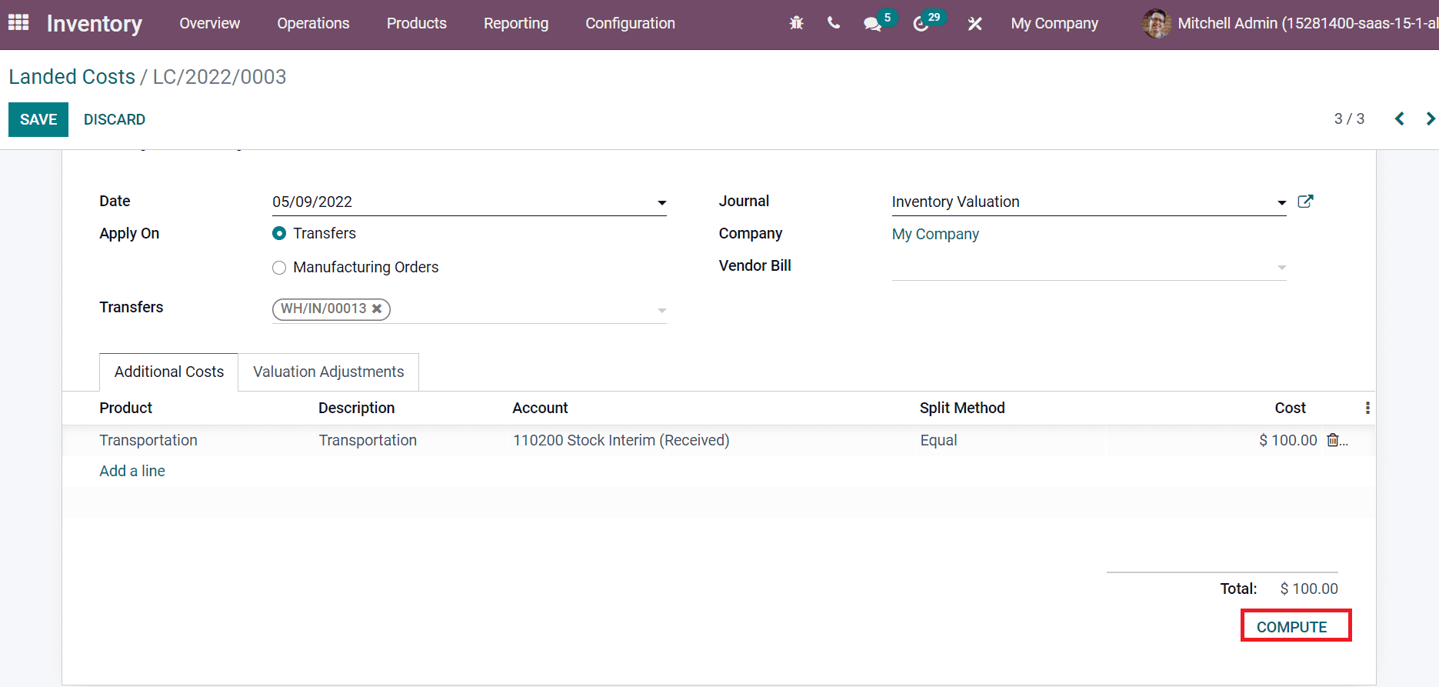This screenshot has height=687, width=1439.
Task: Open My Company link in form
Action: tap(935, 234)
